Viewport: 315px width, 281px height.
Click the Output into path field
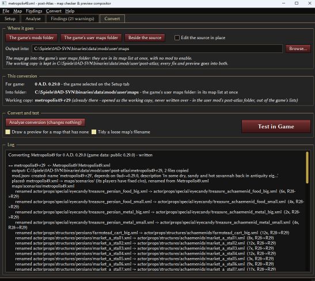click(157, 48)
